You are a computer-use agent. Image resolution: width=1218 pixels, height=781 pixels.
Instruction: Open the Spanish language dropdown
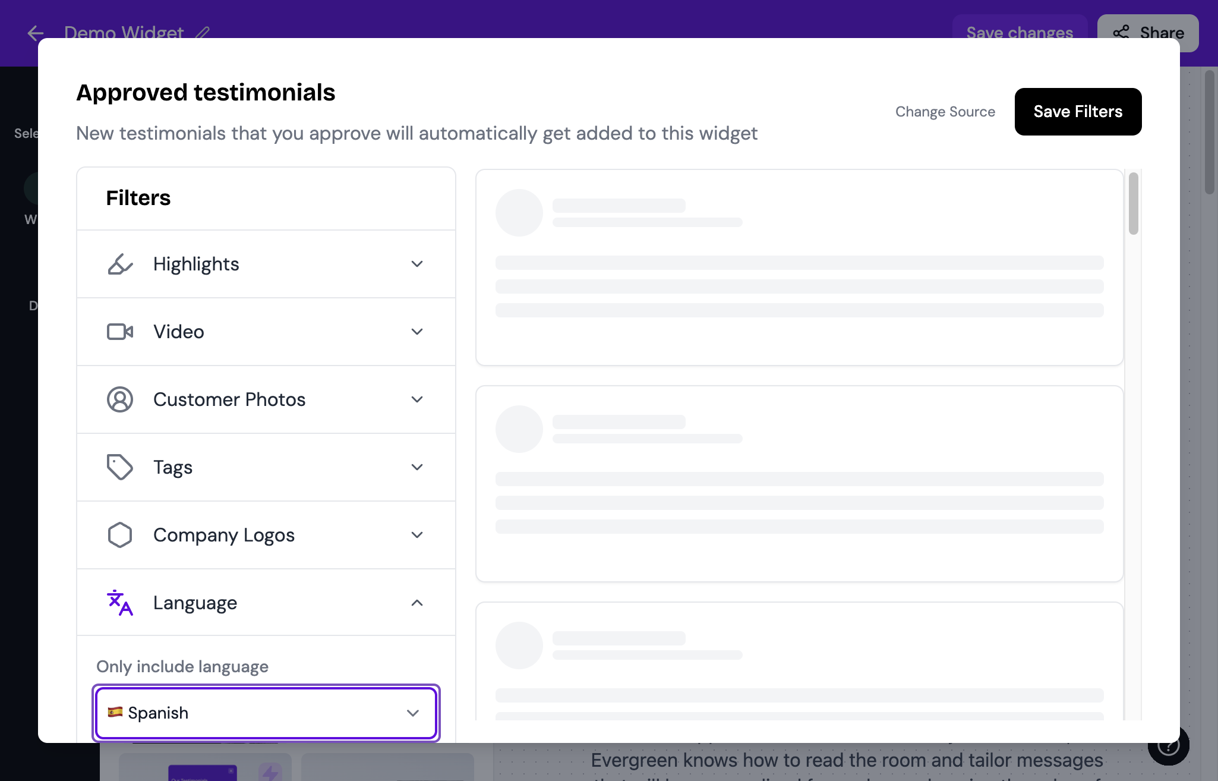point(266,713)
